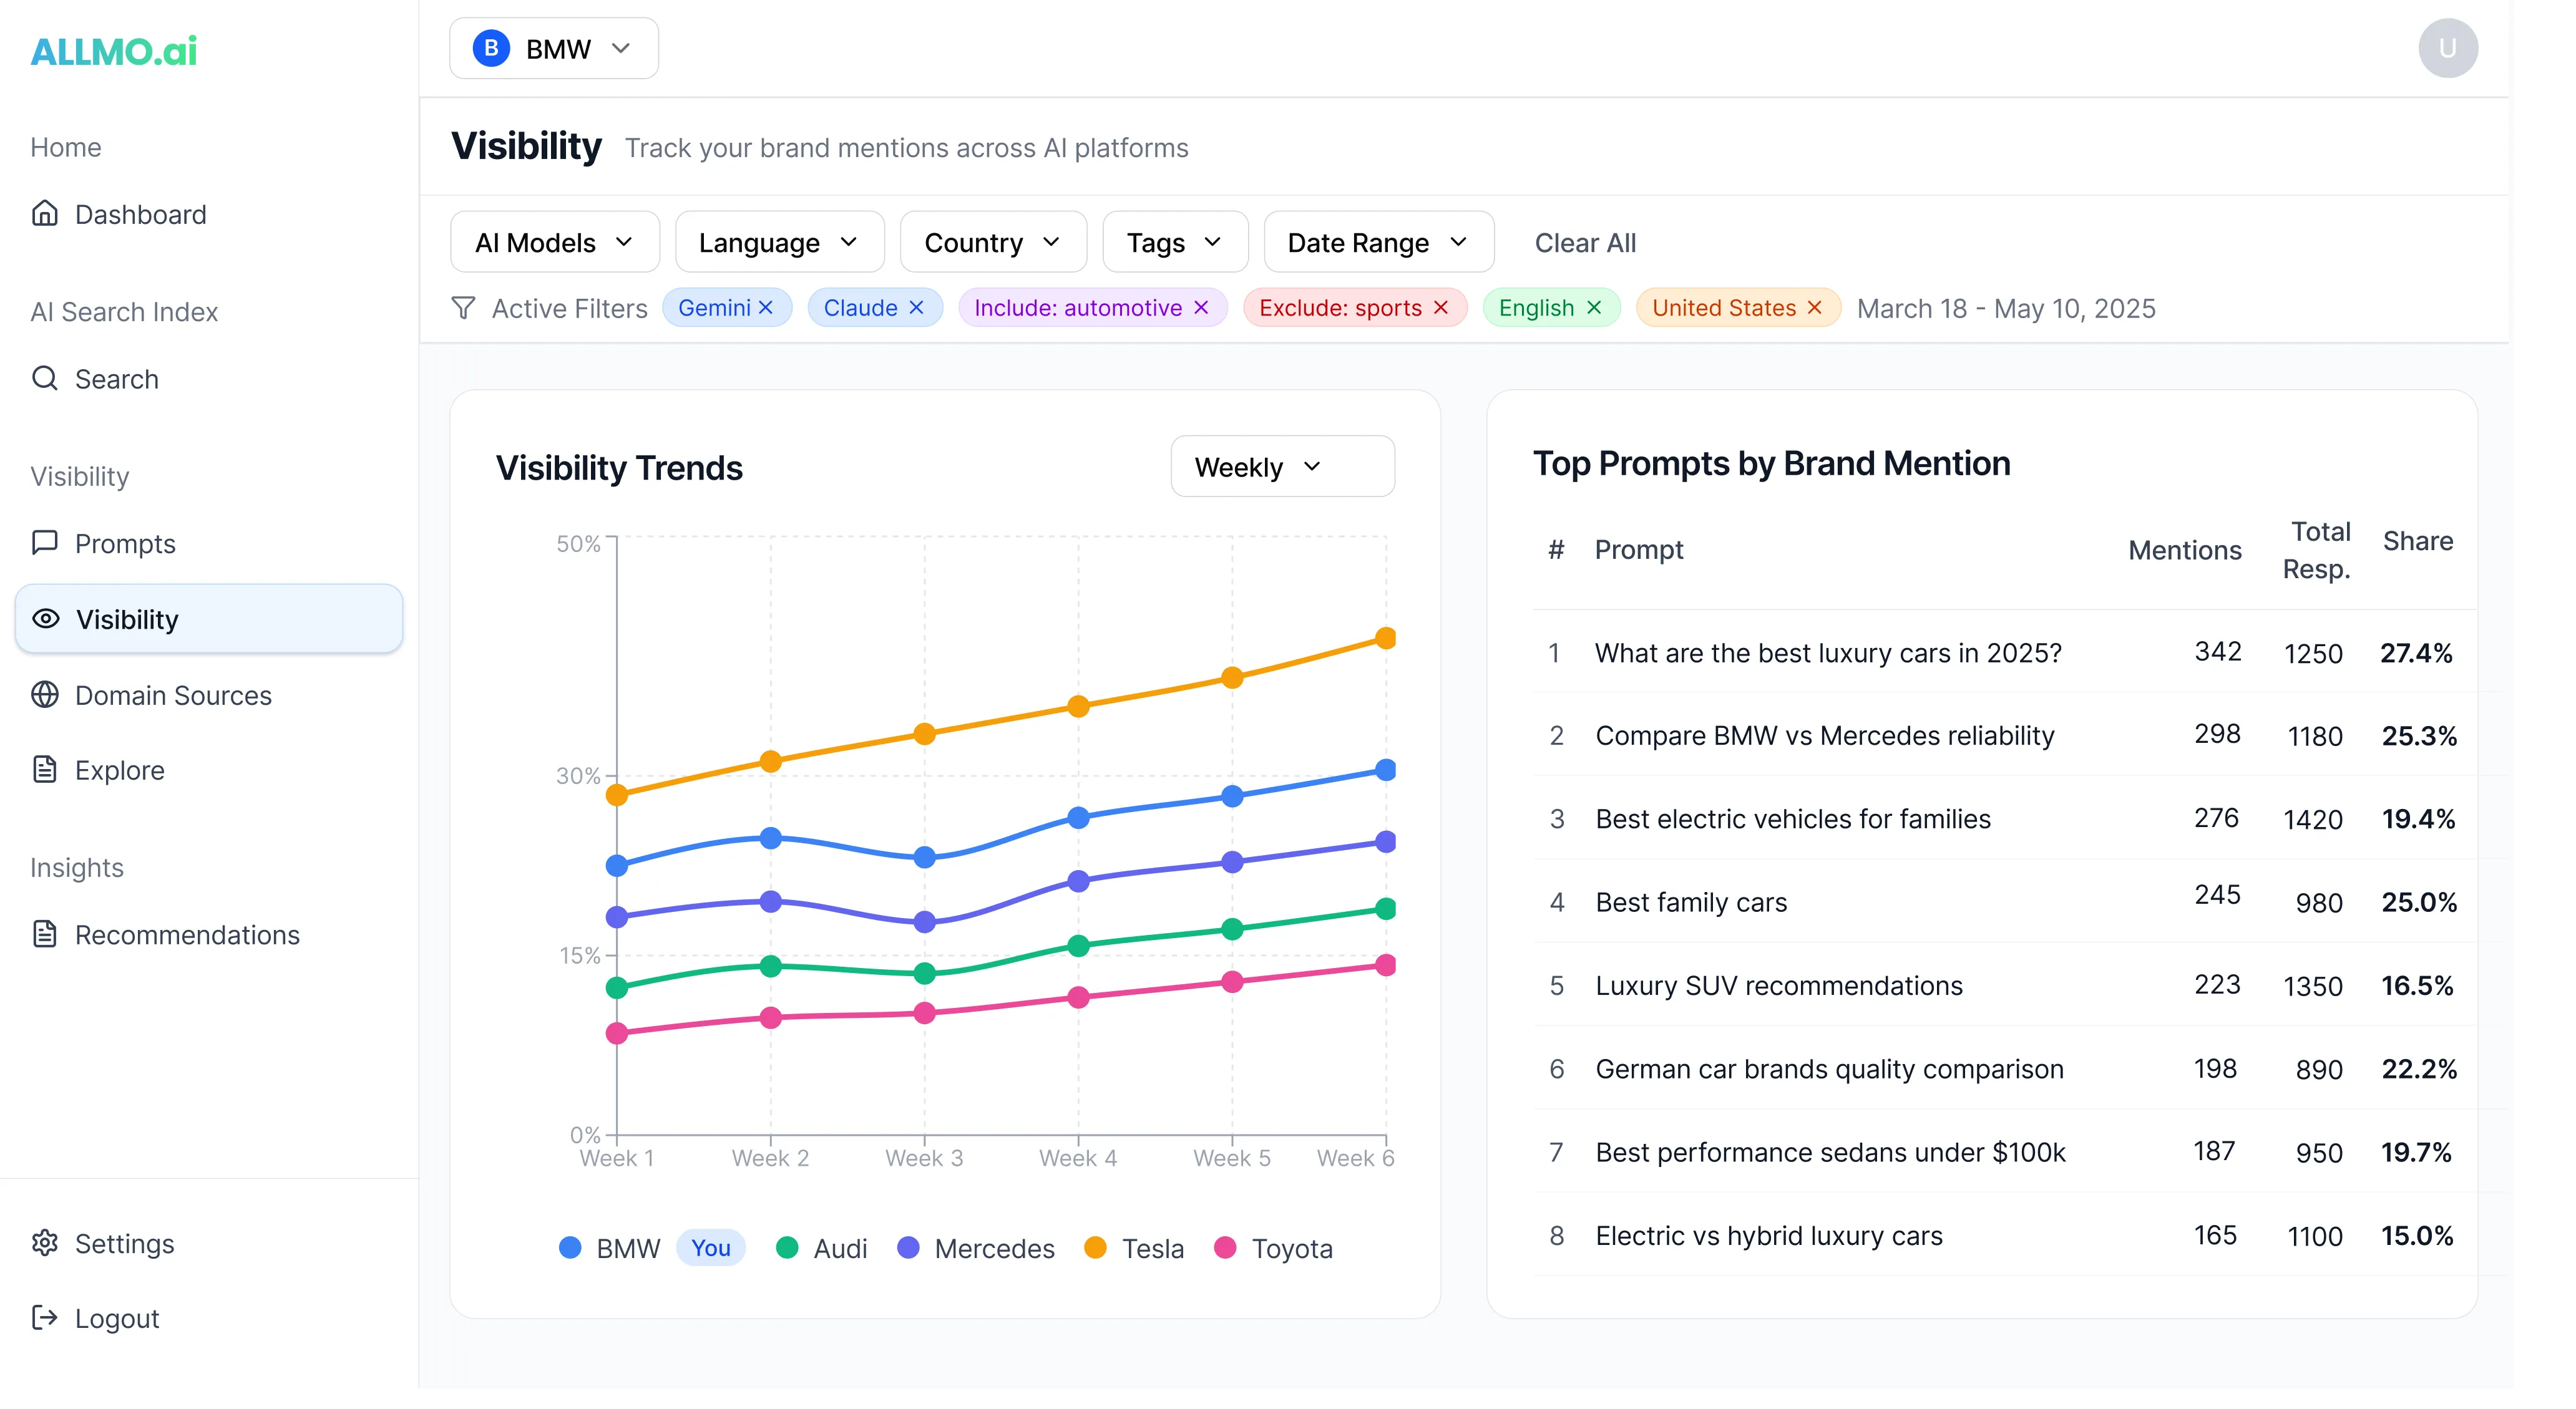The image size is (2576, 1409).
Task: Expand the Tags filter dropdown
Action: (x=1175, y=242)
